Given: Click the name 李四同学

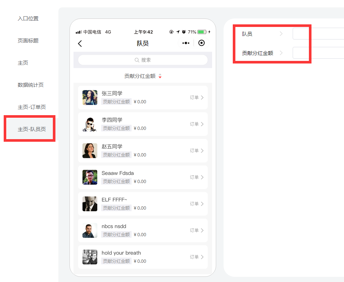Looking at the screenshot, I should 112,120.
